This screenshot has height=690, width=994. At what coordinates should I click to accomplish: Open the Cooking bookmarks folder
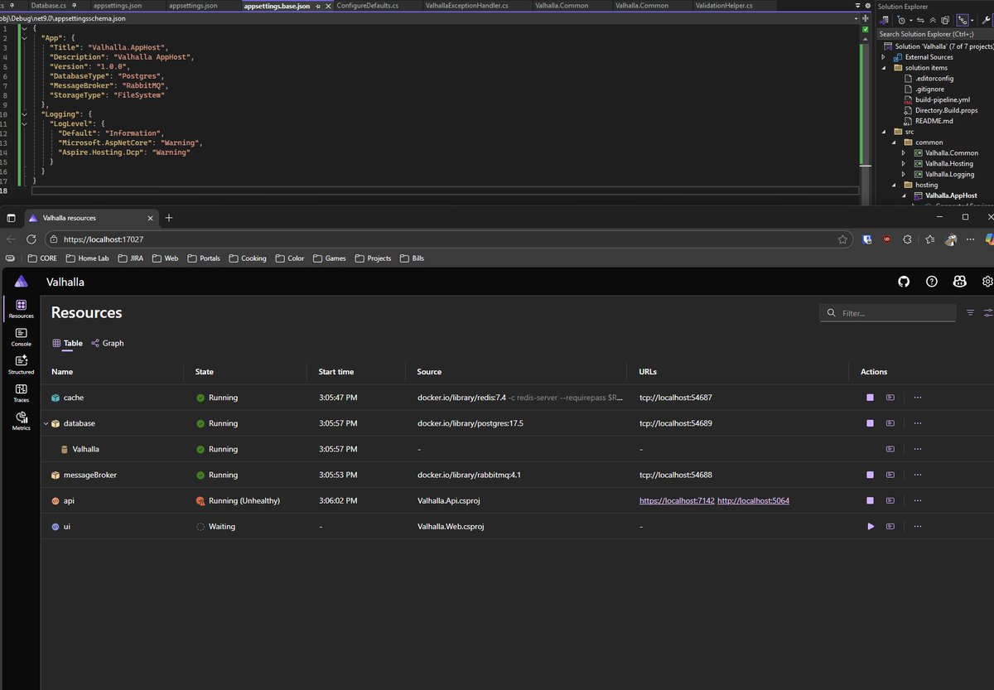[248, 258]
